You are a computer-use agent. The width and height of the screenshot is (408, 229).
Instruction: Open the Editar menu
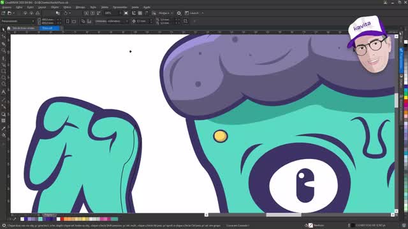(x=19, y=7)
